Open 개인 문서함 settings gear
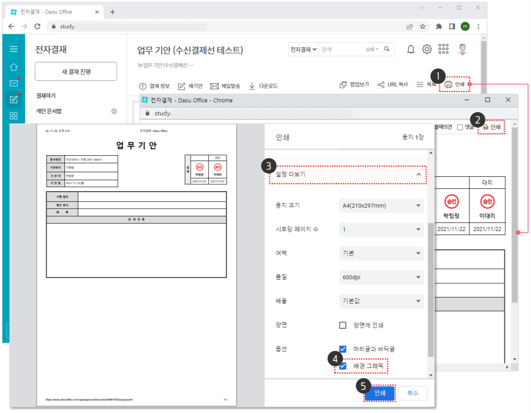531x413 pixels. click(x=114, y=111)
